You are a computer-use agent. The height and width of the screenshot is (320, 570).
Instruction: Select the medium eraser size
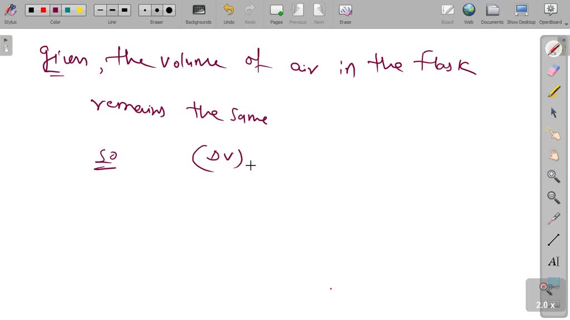157,10
